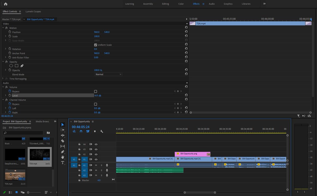
Task: Select the Ripple Edit tool
Action: tap(63, 135)
